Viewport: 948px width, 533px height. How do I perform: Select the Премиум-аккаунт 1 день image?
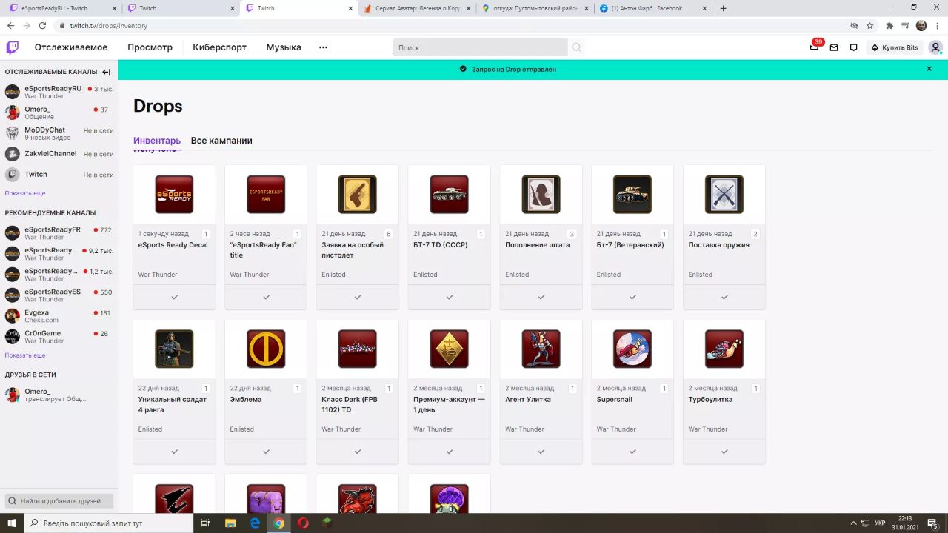[x=450, y=349]
